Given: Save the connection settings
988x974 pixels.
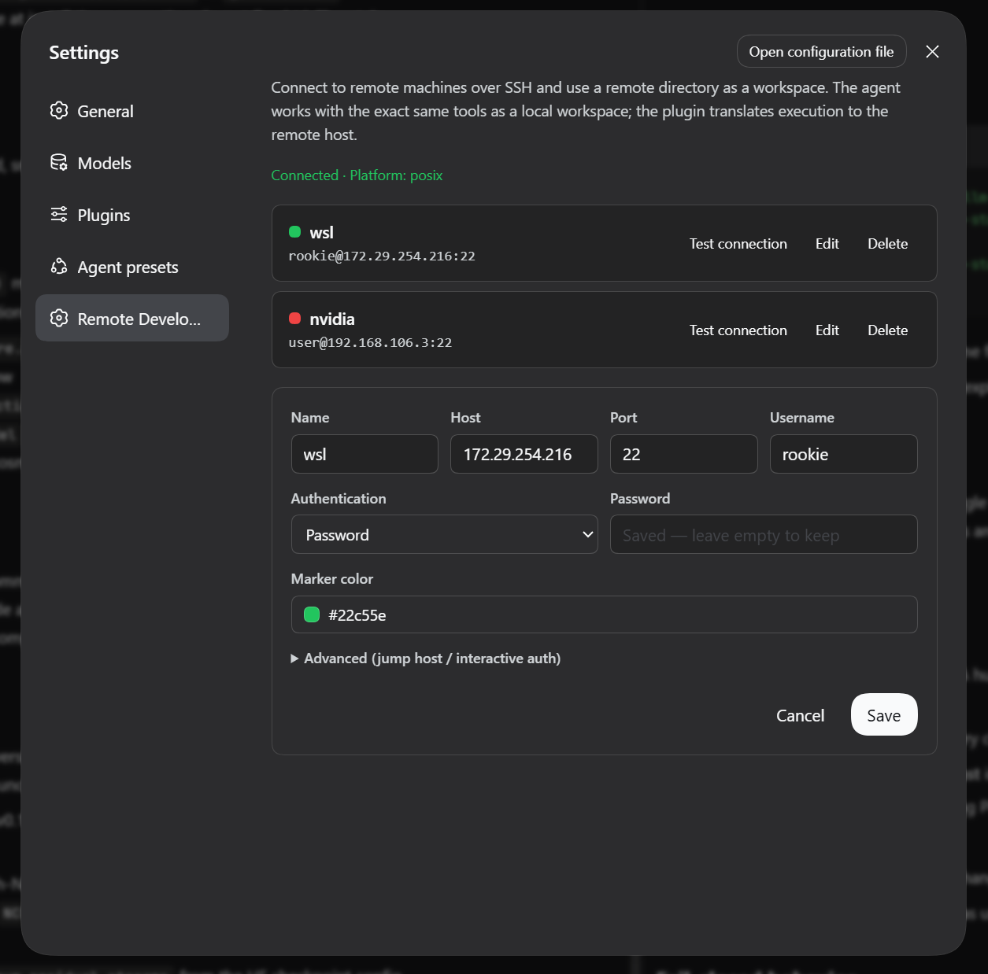Looking at the screenshot, I should tap(884, 714).
